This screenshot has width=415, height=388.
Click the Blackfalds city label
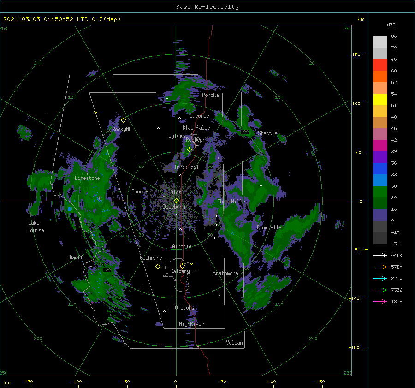pos(196,128)
